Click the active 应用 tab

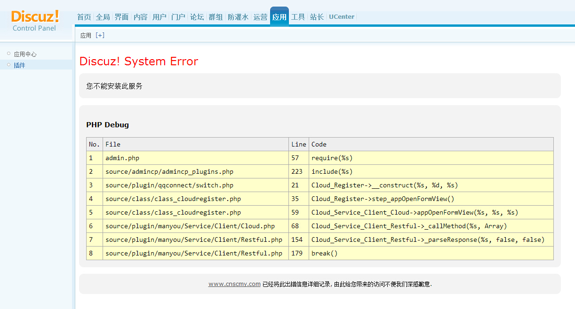279,17
